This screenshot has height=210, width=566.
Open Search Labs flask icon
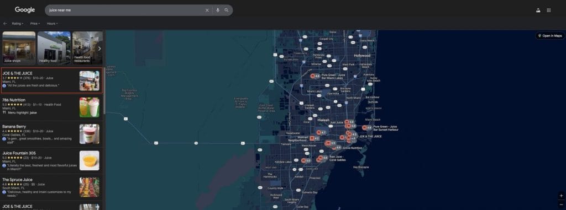coord(538,10)
